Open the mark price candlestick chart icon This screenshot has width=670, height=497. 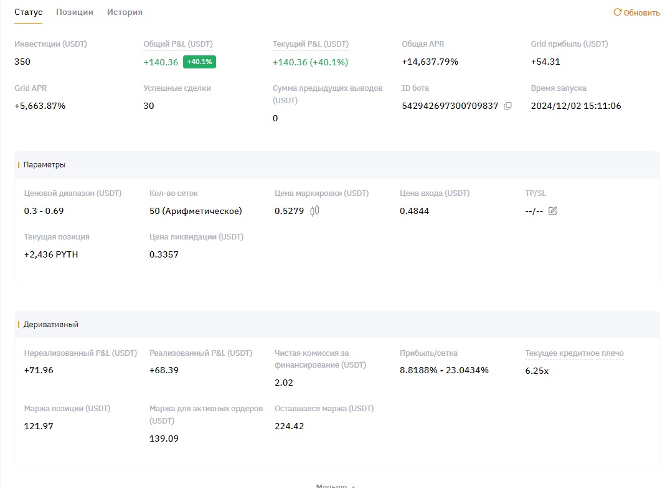point(314,211)
